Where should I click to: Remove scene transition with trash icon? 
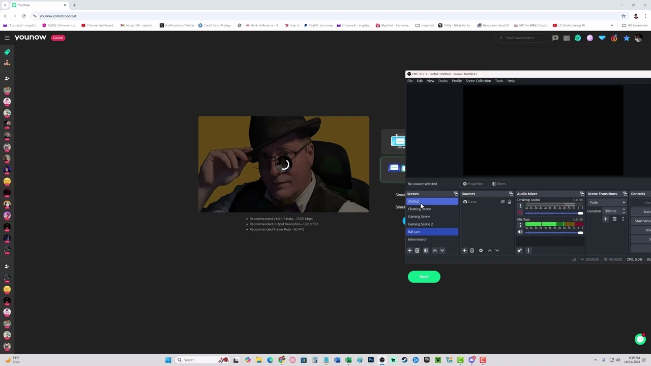click(x=614, y=219)
